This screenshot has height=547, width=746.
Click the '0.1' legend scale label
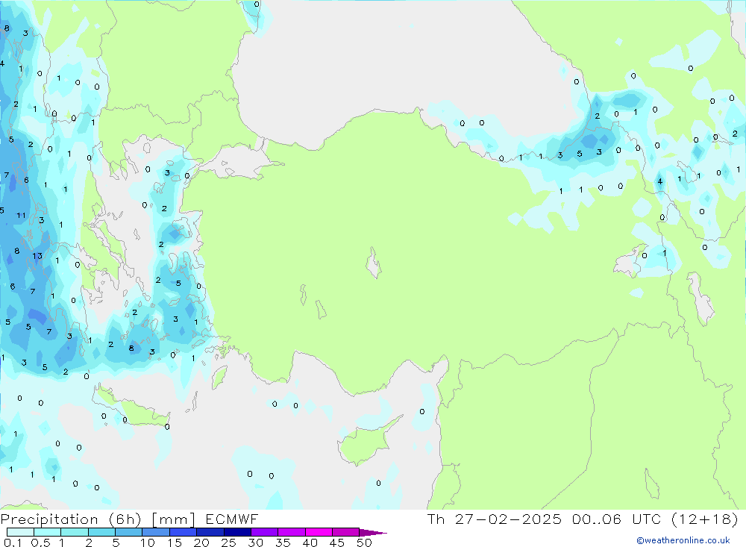[13, 543]
